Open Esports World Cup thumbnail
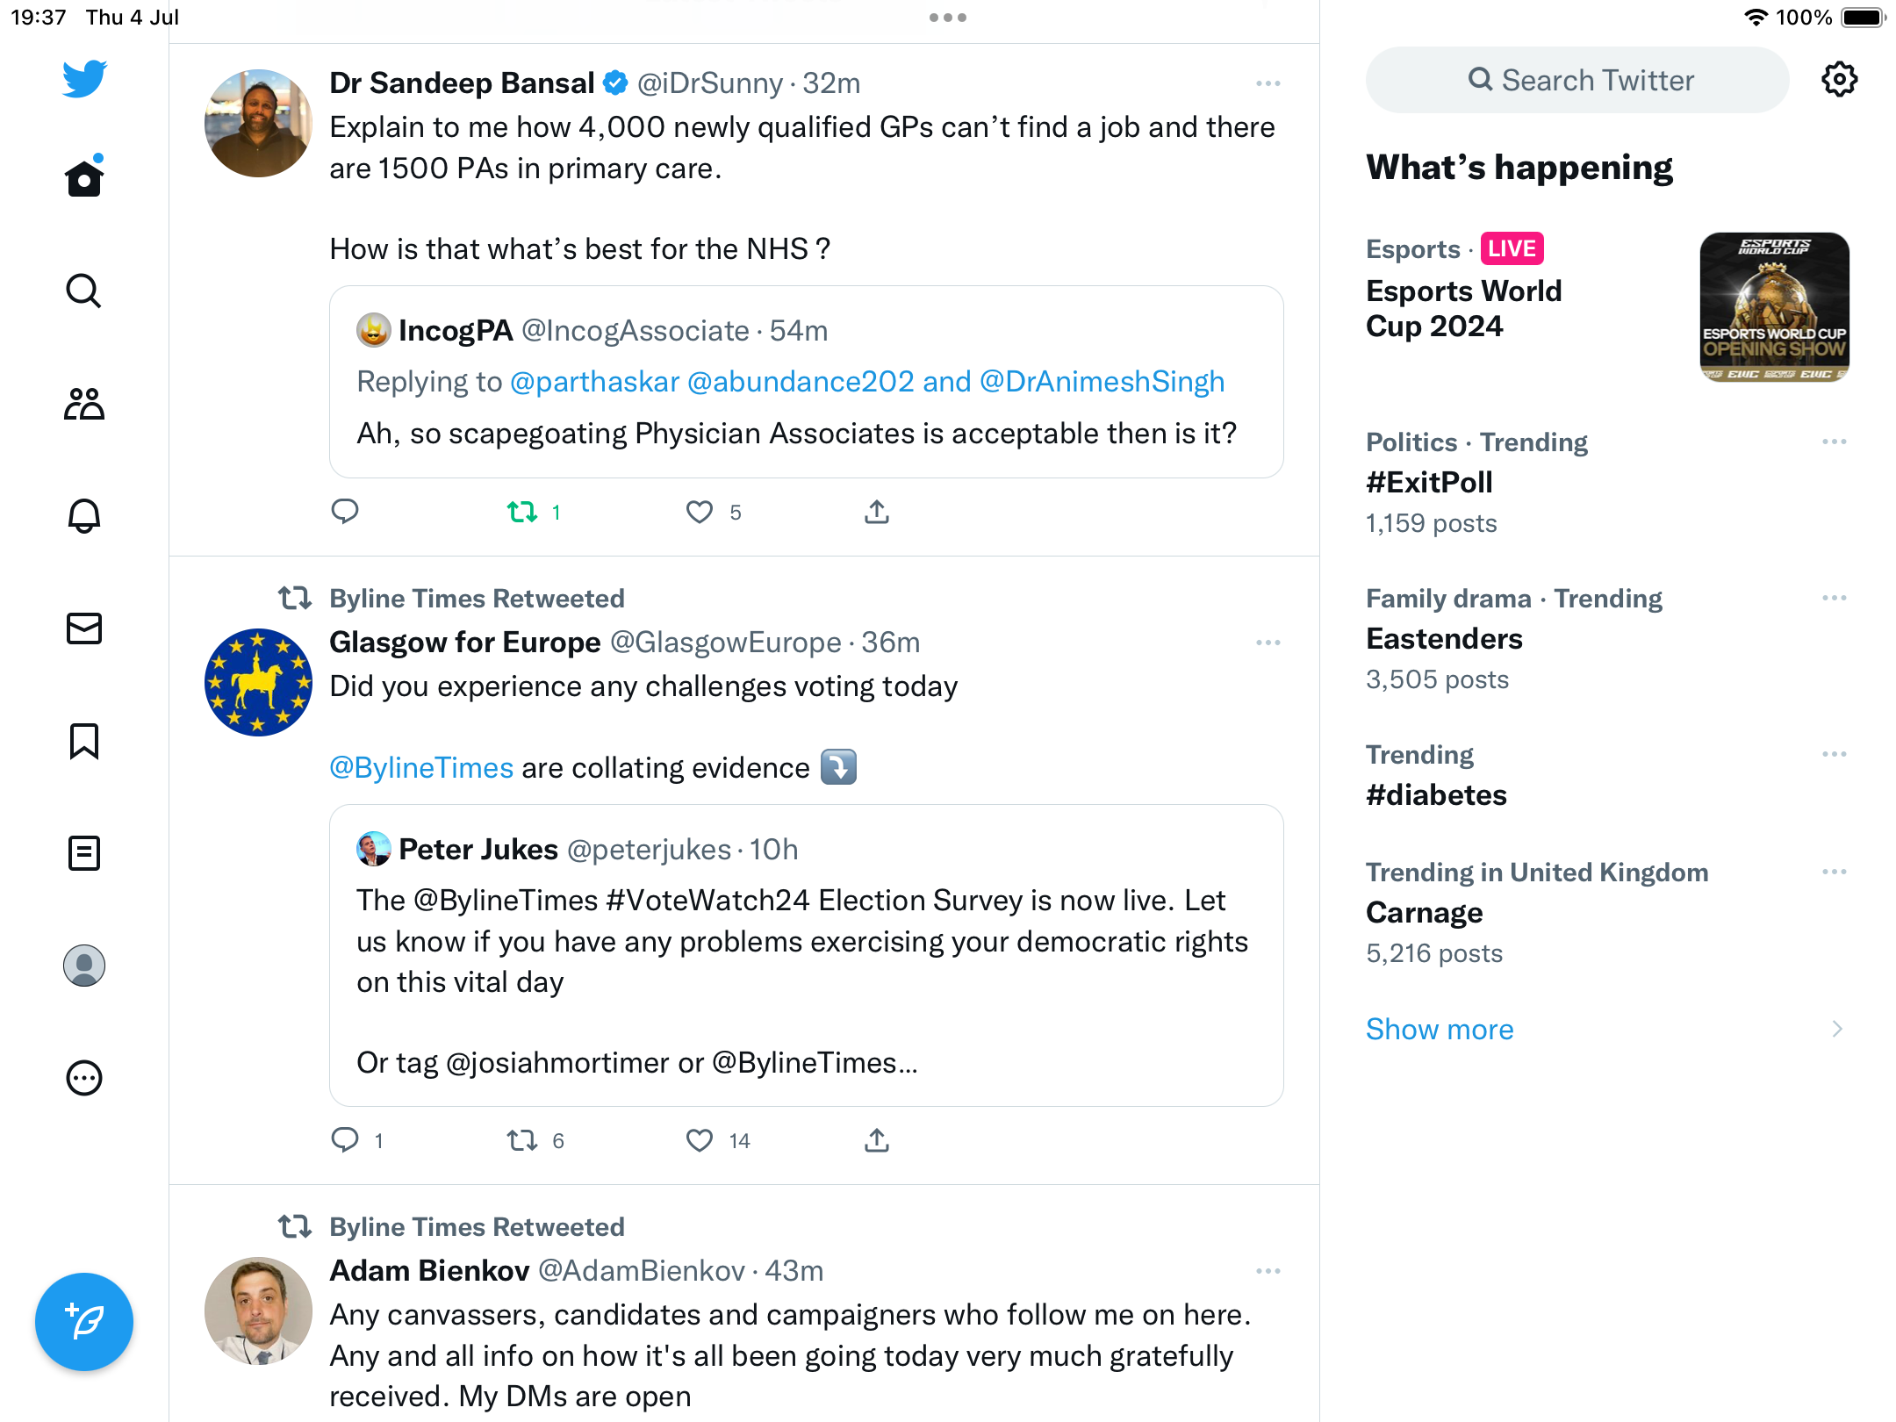The width and height of the screenshot is (1896, 1422). tap(1774, 307)
